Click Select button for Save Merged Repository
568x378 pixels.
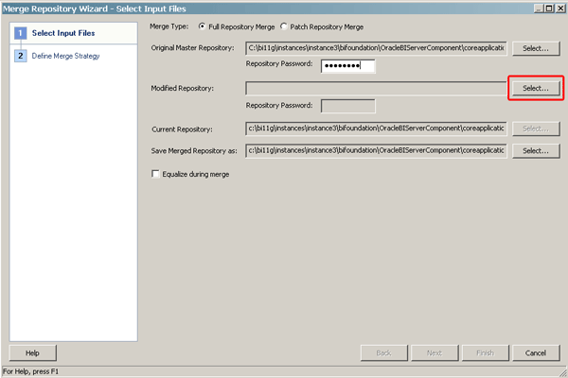pyautogui.click(x=536, y=150)
